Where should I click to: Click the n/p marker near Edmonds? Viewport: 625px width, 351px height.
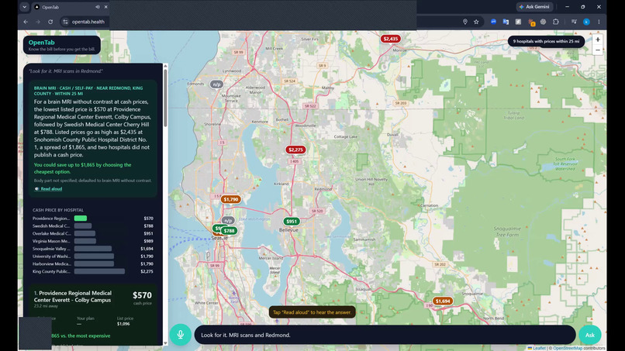[x=216, y=84]
